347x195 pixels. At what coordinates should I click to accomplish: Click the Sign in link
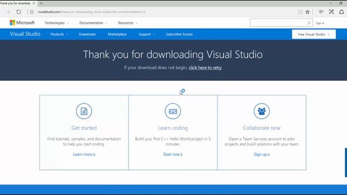320,23
